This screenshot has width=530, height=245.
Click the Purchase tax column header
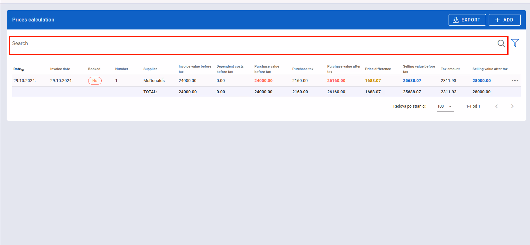303,69
